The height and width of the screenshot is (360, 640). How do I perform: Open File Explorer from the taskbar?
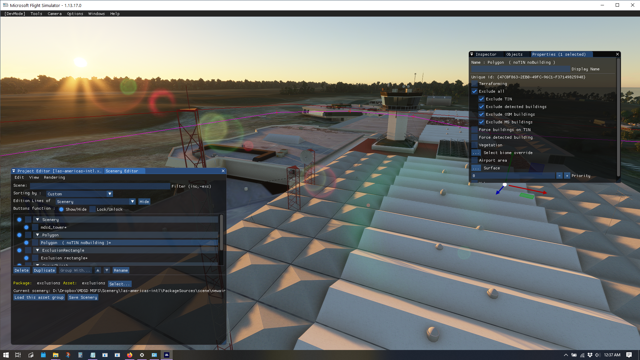[55, 355]
